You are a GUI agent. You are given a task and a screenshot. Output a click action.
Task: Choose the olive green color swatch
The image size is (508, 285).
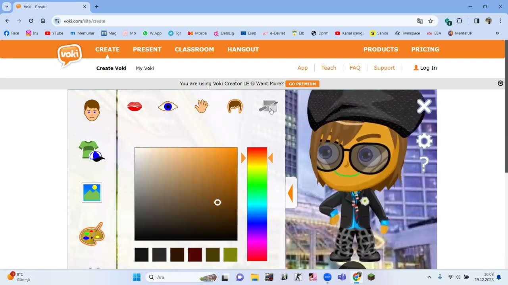[231, 255]
